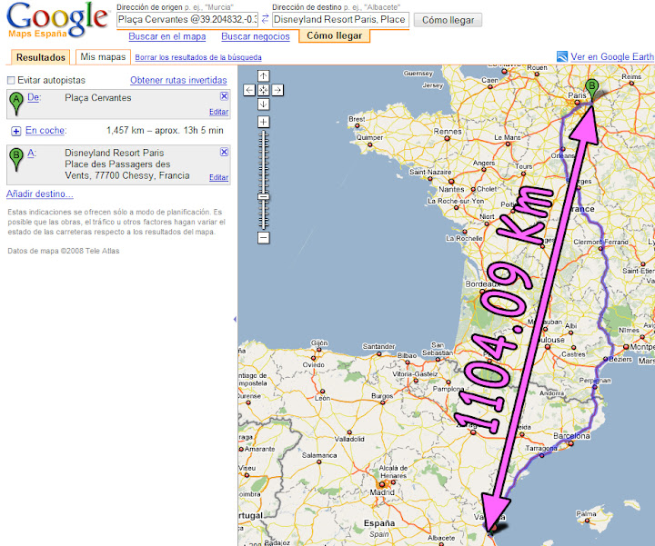The width and height of the screenshot is (655, 546).
Task: Click the Burgos label on map
Action: click(x=382, y=396)
